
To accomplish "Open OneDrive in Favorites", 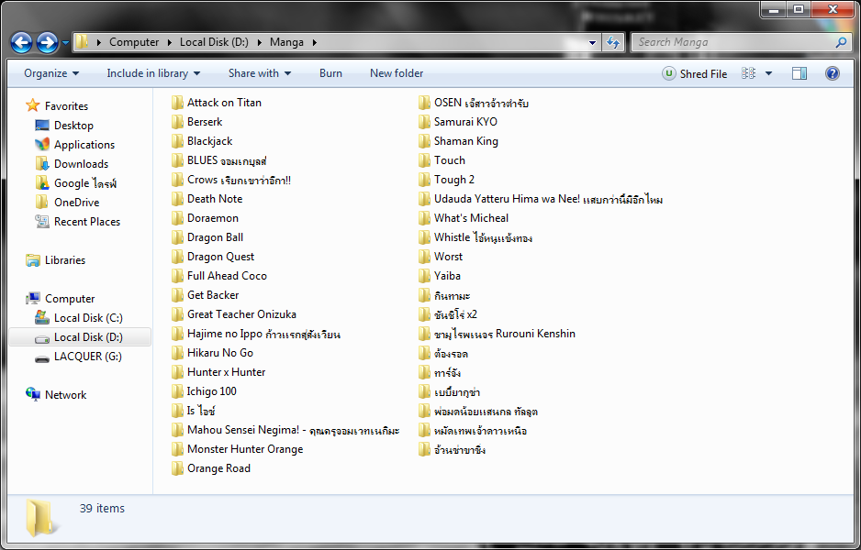I will [x=67, y=202].
